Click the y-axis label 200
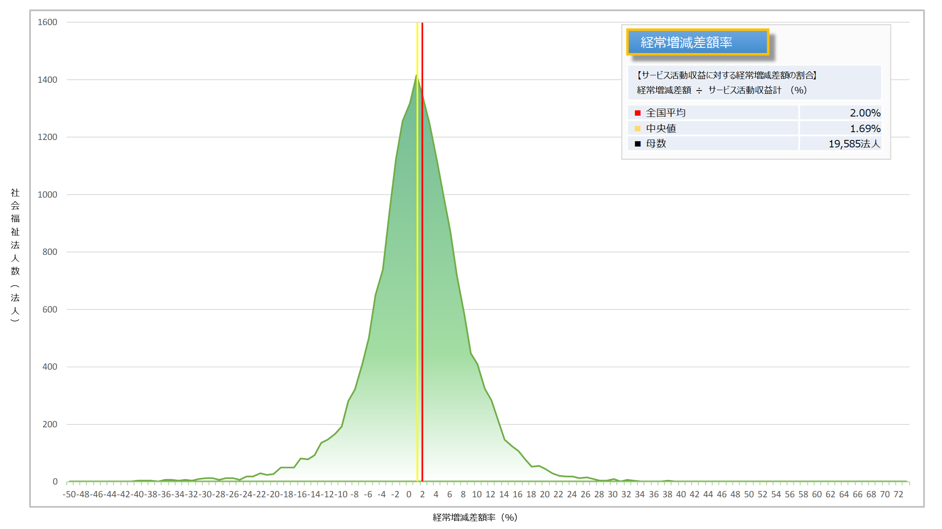 (50, 424)
